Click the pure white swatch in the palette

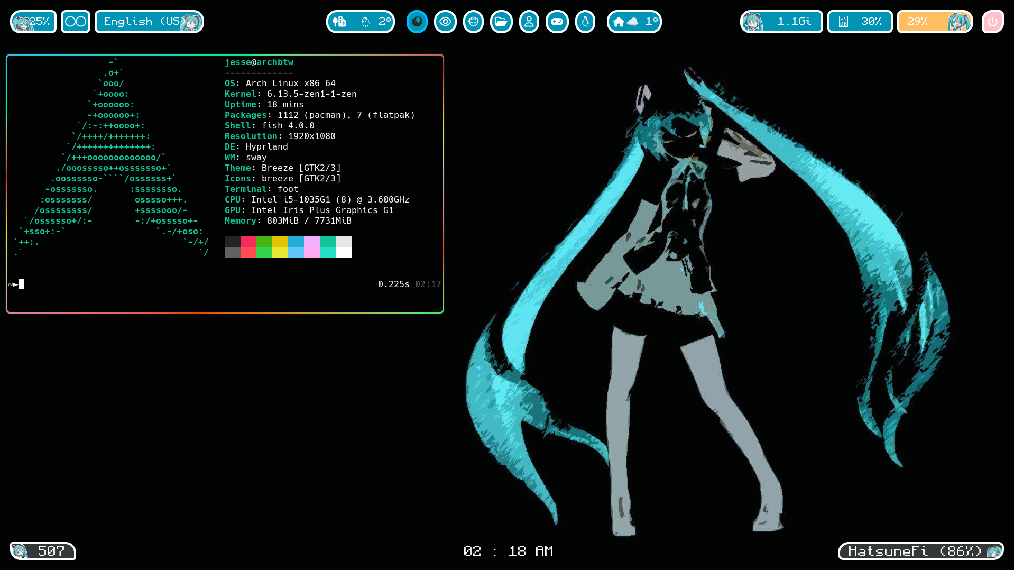click(x=344, y=252)
